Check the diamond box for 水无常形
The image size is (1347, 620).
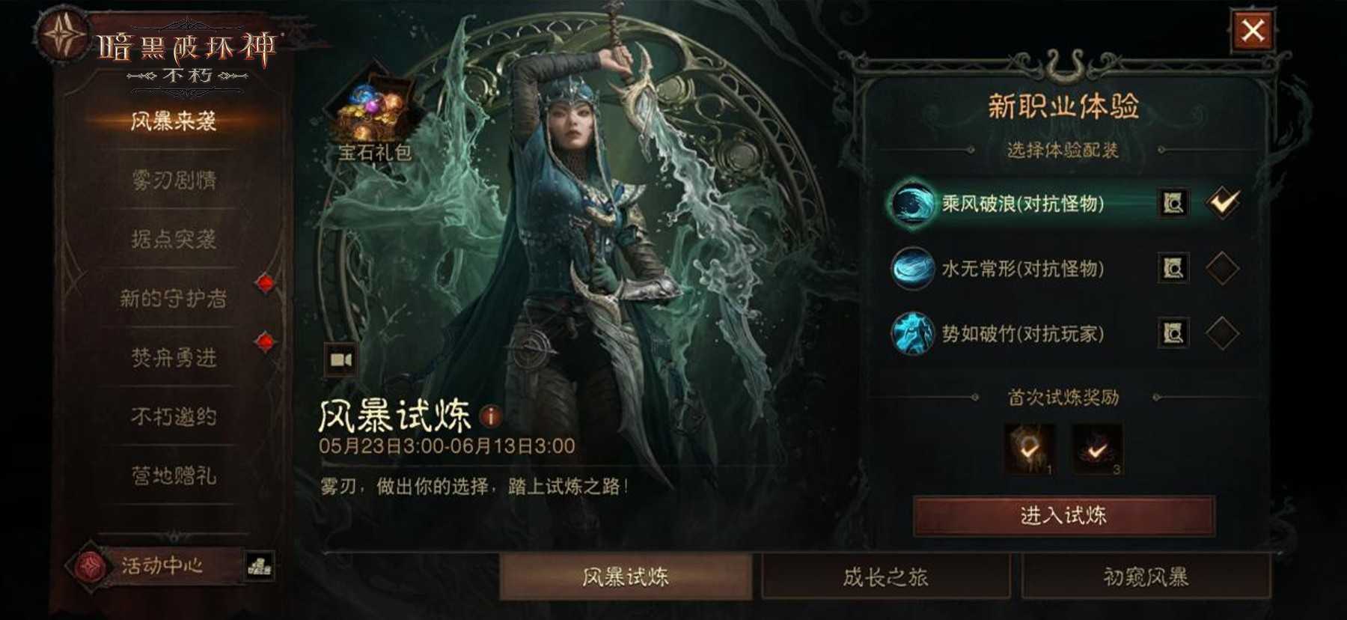(x=1222, y=268)
